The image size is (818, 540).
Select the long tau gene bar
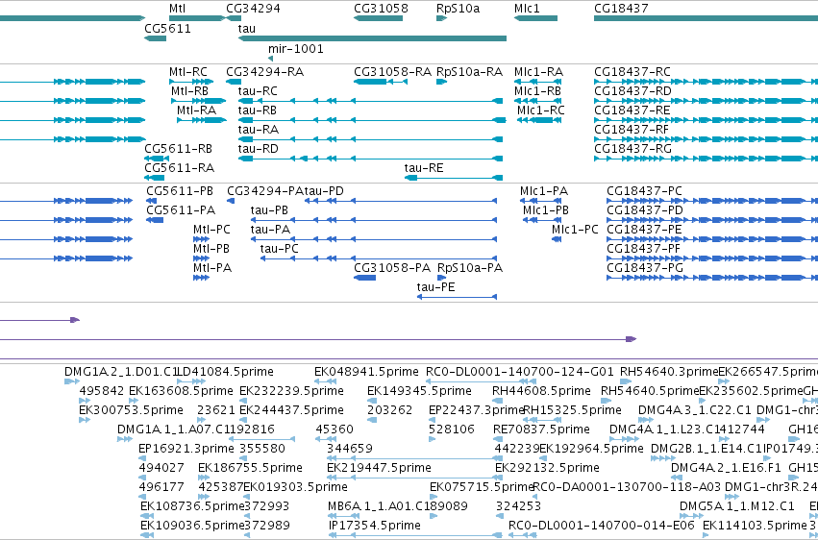pyautogui.click(x=373, y=38)
